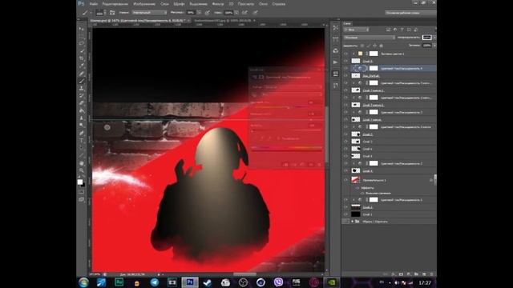Change screen mode from the toolbox

coord(82,199)
